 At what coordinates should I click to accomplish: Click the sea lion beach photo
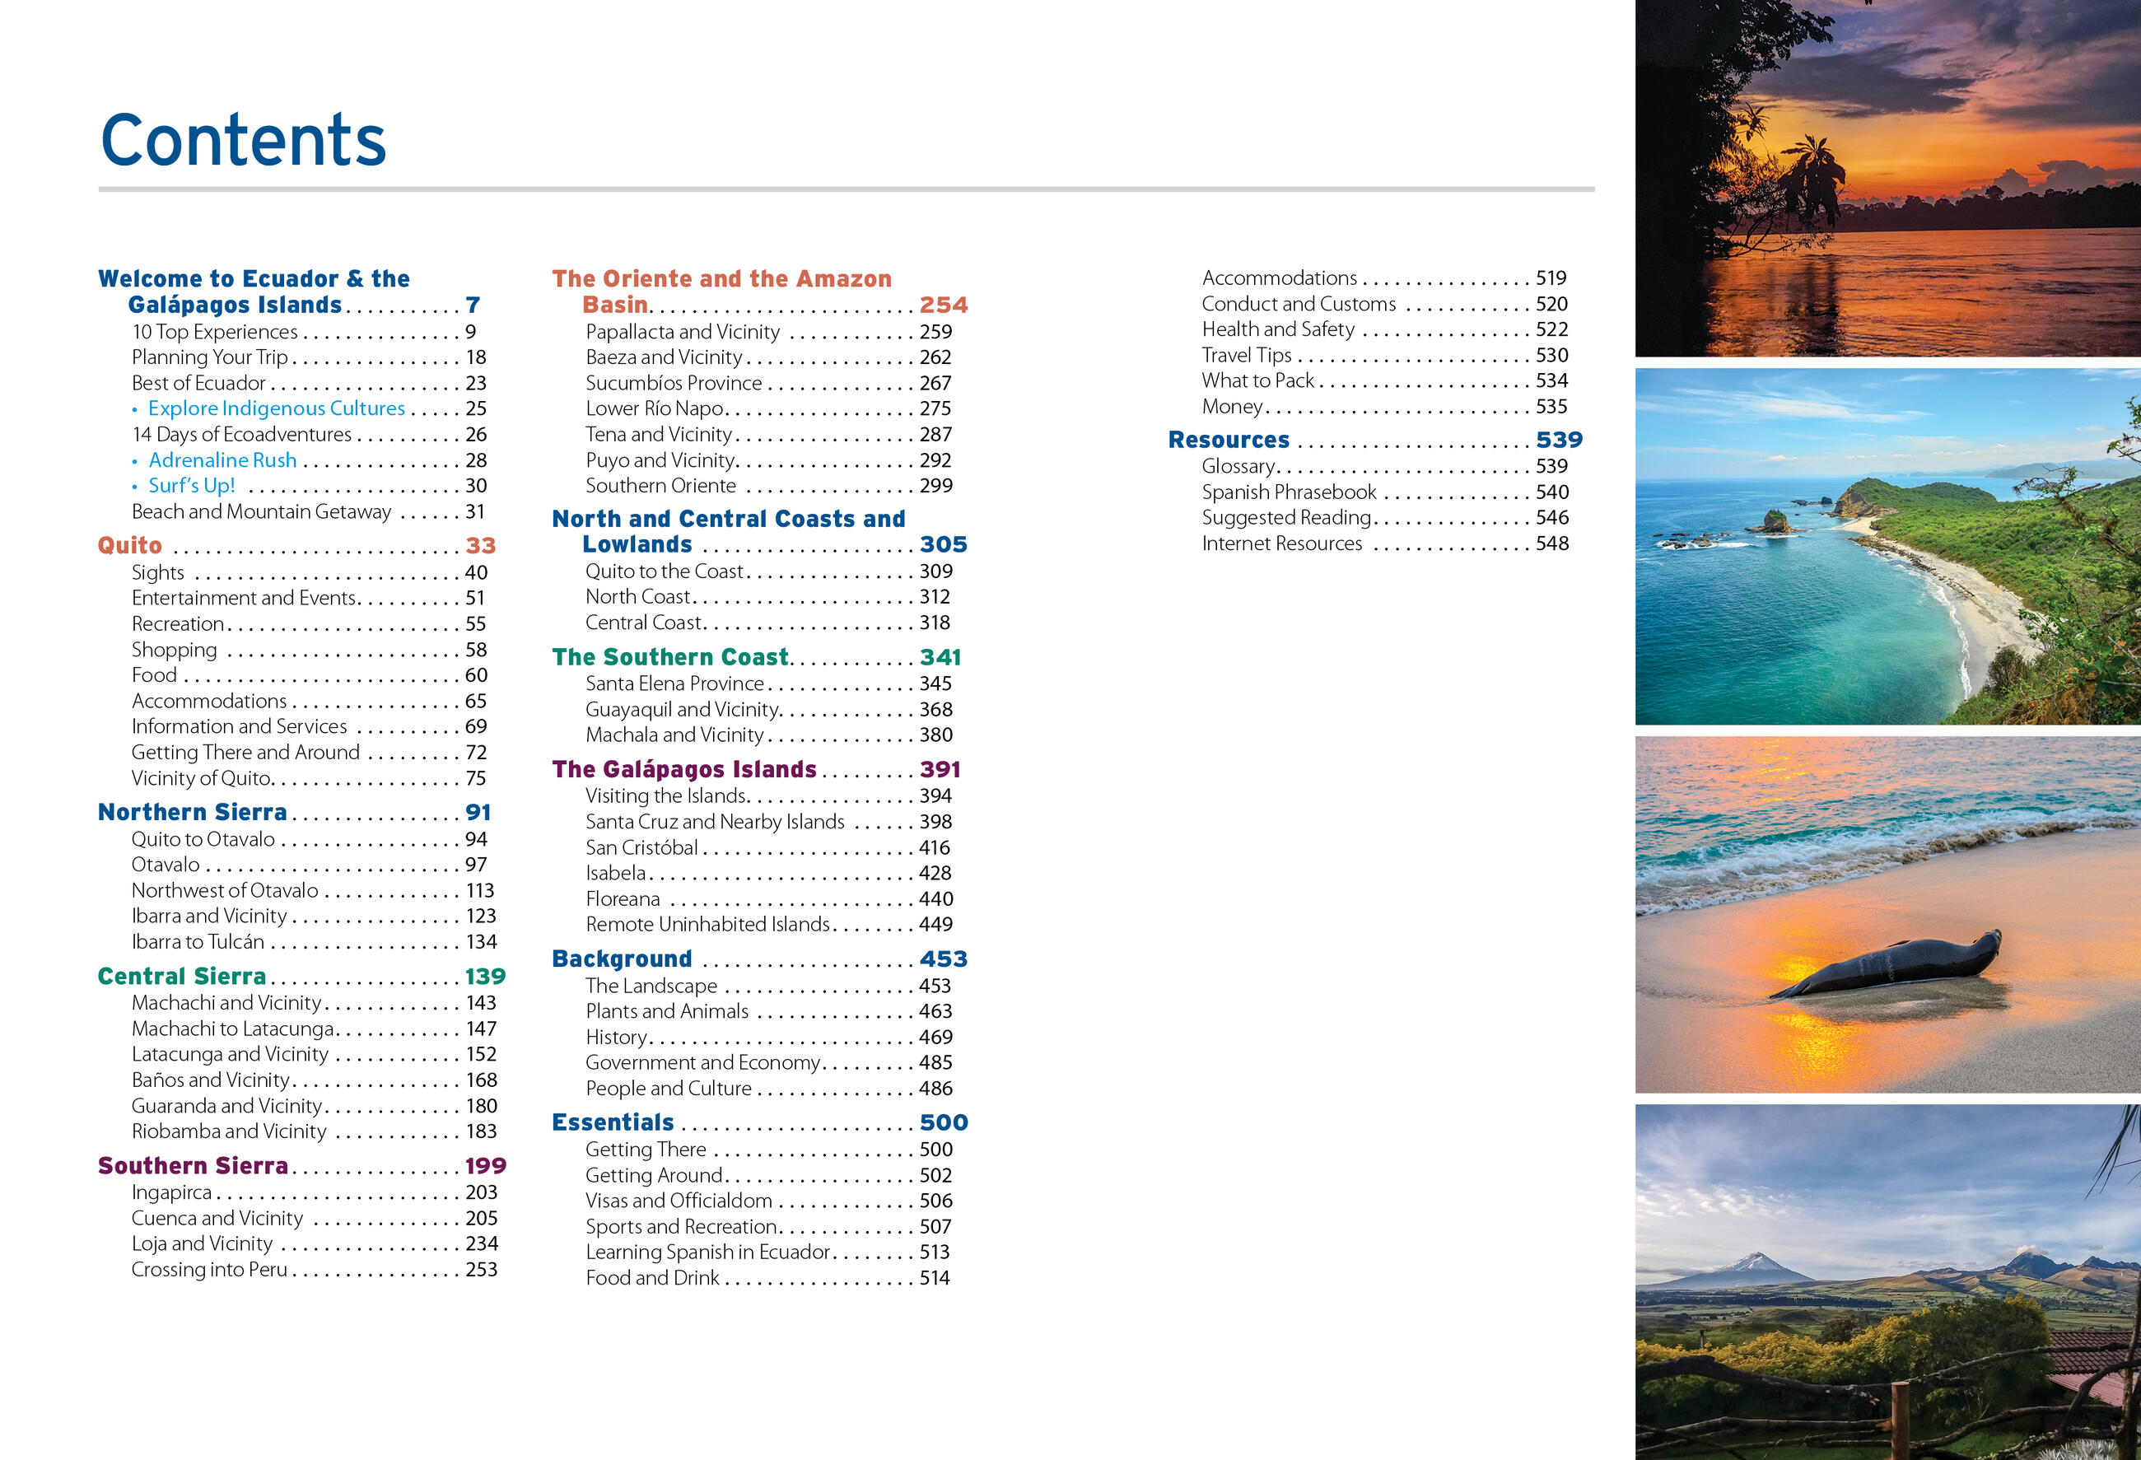pyautogui.click(x=1887, y=914)
